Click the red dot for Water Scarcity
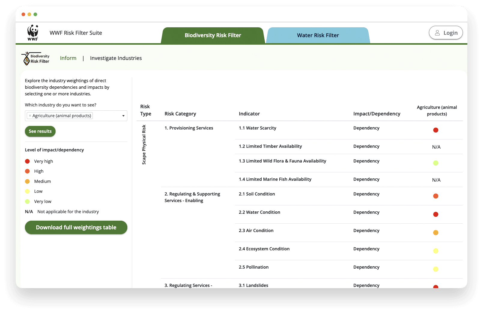 point(436,130)
